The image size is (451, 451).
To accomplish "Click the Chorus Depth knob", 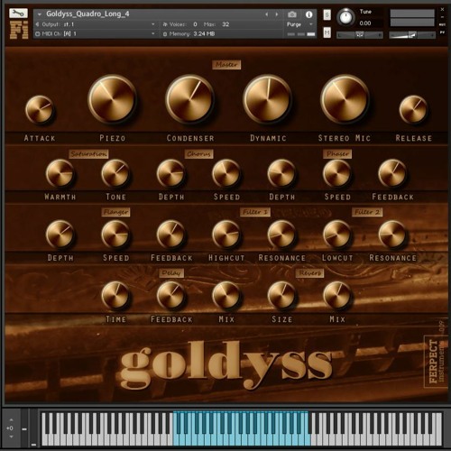I will [x=170, y=173].
